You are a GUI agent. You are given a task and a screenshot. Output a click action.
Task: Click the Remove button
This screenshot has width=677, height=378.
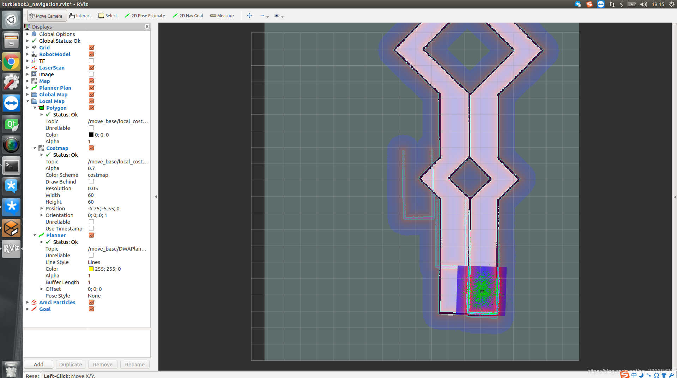click(103, 364)
